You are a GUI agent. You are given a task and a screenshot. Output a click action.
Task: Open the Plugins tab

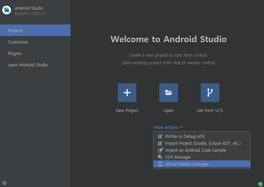click(35, 54)
